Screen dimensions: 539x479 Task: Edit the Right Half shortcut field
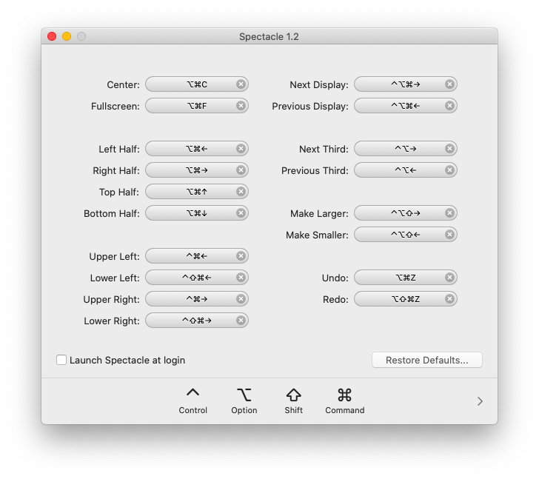(197, 170)
